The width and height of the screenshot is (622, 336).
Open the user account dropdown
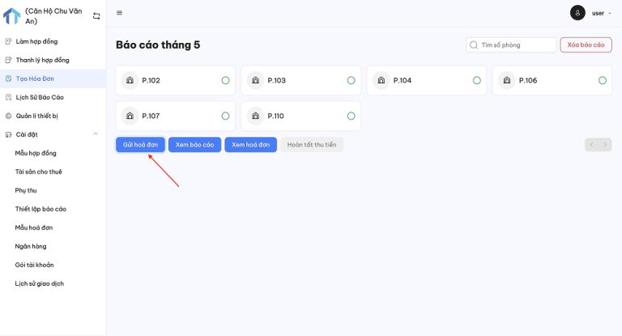click(x=603, y=13)
